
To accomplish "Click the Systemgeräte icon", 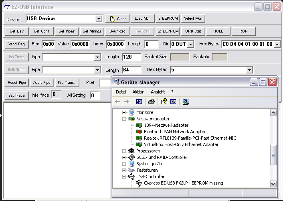I will coord(131,164).
